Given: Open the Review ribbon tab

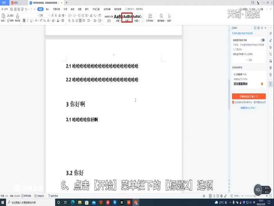Looking at the screenshot, I should click(72, 9).
